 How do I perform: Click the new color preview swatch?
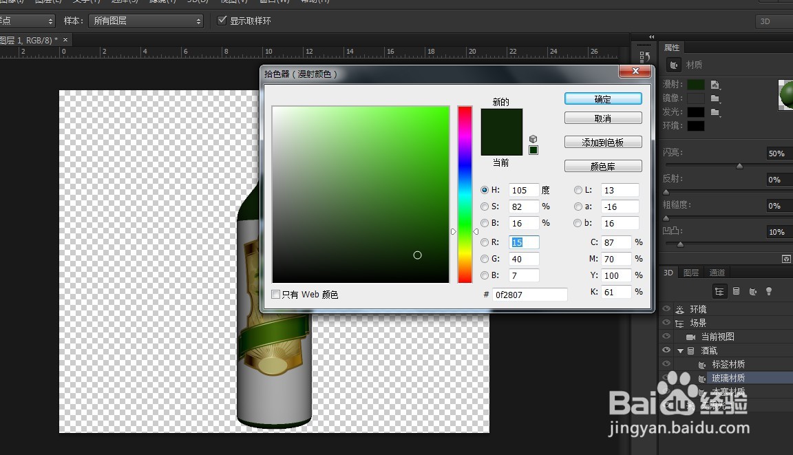(x=501, y=120)
